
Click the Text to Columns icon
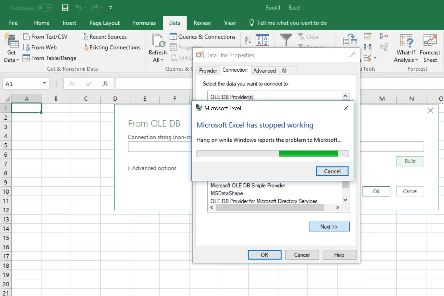pyautogui.click(x=350, y=40)
